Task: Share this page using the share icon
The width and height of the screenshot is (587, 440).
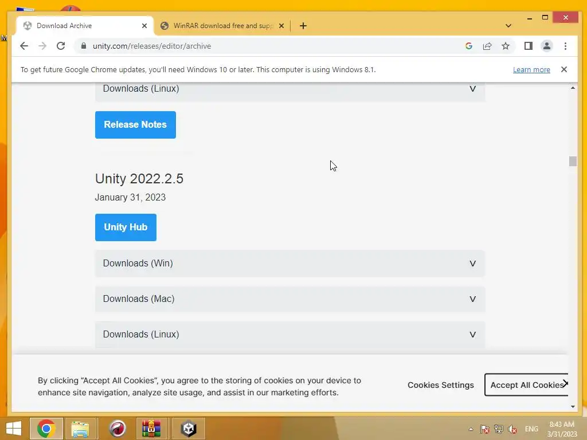Action: [487, 46]
